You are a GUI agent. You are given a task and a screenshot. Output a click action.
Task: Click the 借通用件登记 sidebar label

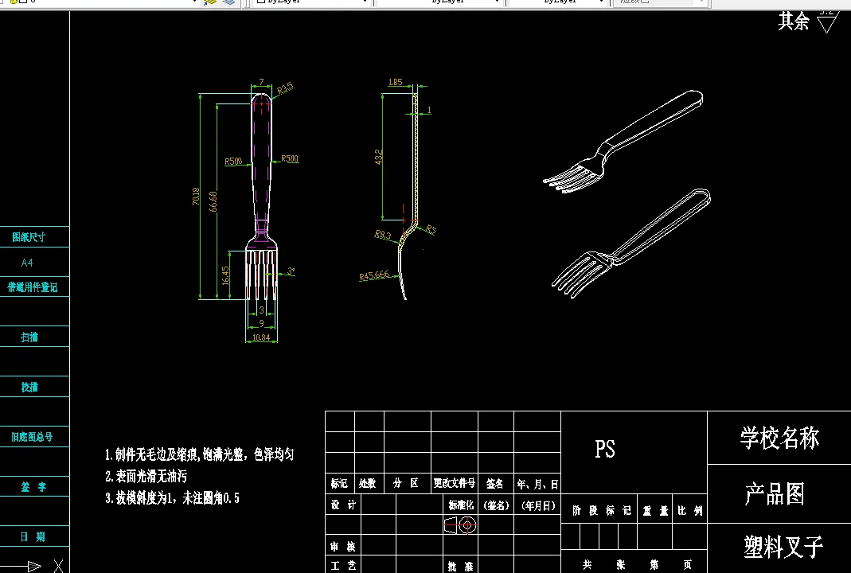tap(32, 287)
